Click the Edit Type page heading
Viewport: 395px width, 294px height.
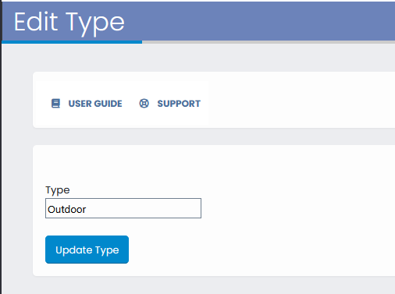69,23
